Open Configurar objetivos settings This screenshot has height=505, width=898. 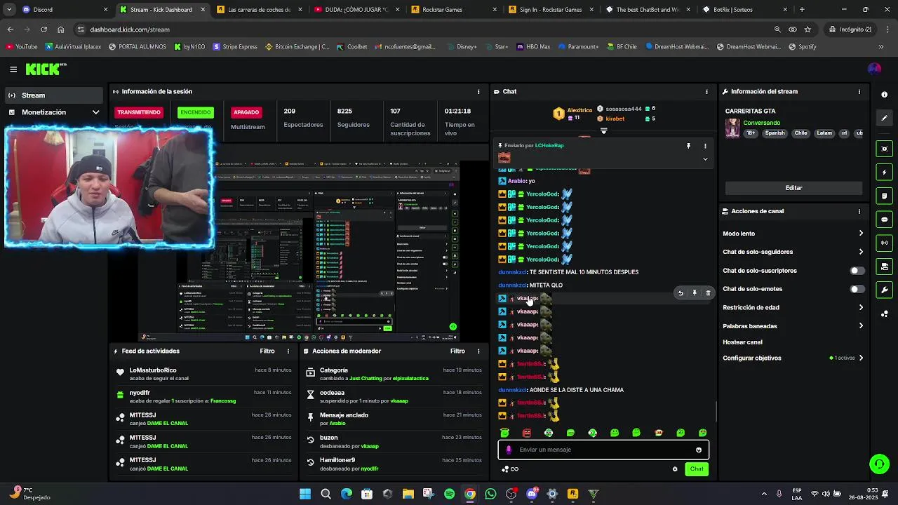click(793, 358)
